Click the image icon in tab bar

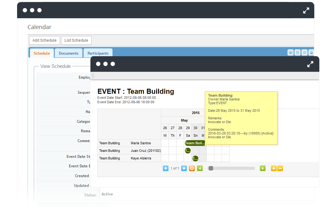[291, 53]
